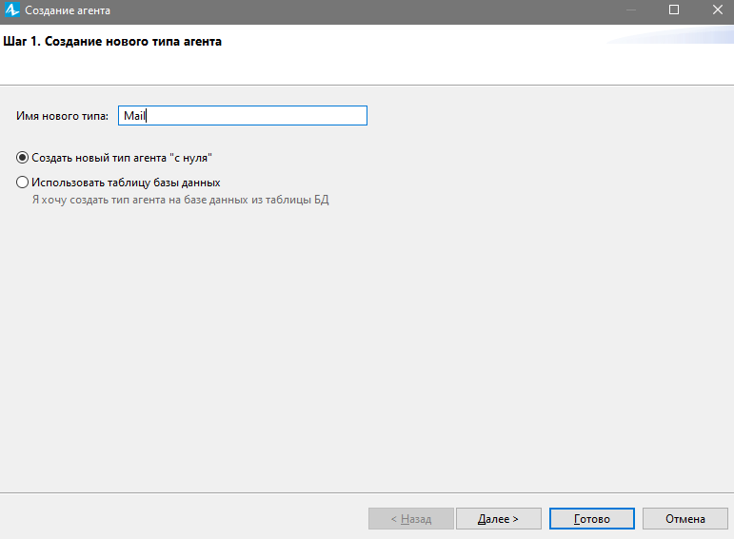The width and height of the screenshot is (734, 539).
Task: Finish the wizard with Готово
Action: (x=592, y=518)
